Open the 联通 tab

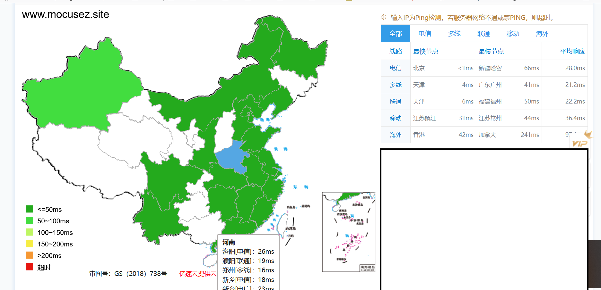pos(483,34)
